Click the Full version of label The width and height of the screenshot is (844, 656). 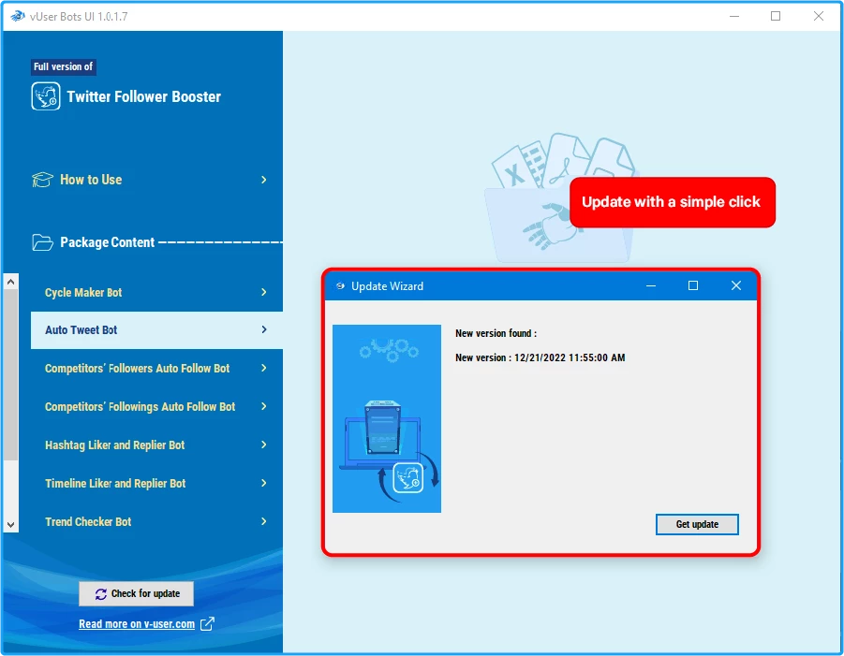point(64,66)
